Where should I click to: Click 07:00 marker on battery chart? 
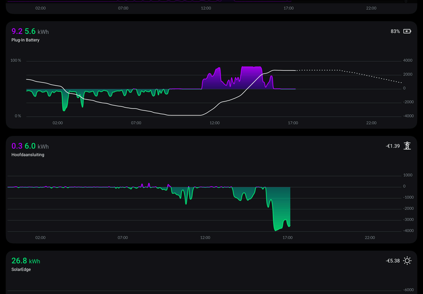click(136, 123)
